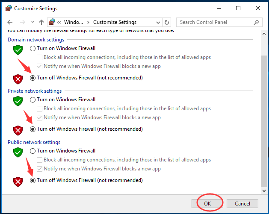Turn on Windows Firewall for Public network

pos(33,151)
